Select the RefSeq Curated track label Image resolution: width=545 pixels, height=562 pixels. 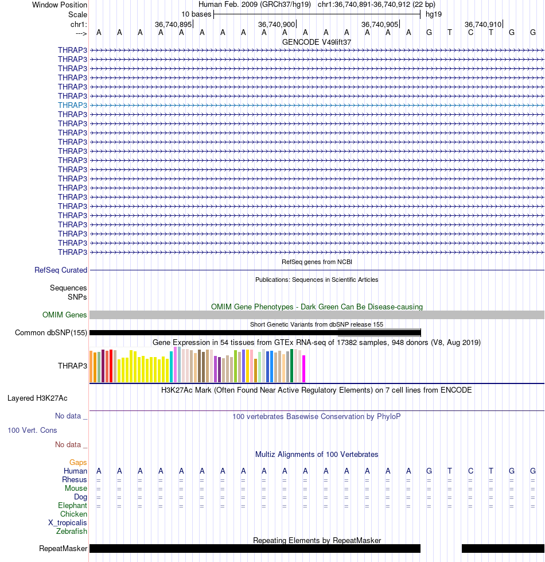60,270
